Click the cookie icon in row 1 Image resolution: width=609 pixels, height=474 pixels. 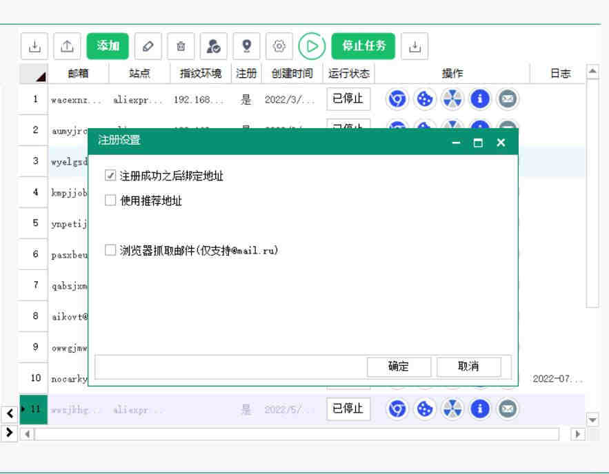[x=425, y=99]
